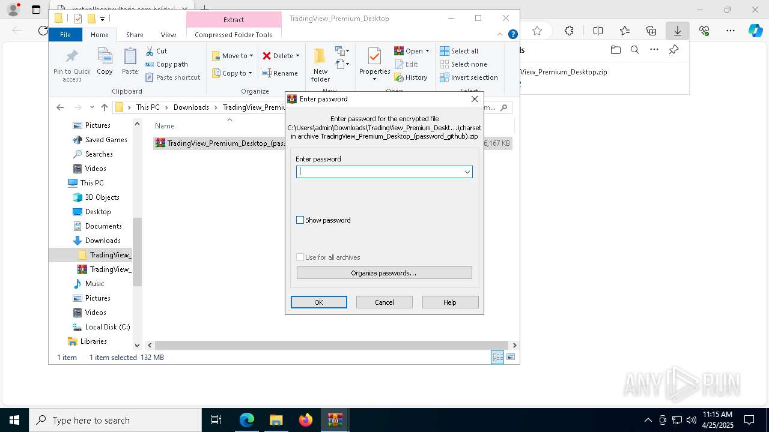The width and height of the screenshot is (769, 432).
Task: Click Organize passwords button
Action: [384, 273]
